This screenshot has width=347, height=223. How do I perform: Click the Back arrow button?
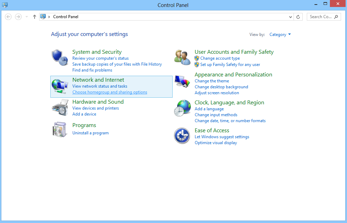point(8,17)
